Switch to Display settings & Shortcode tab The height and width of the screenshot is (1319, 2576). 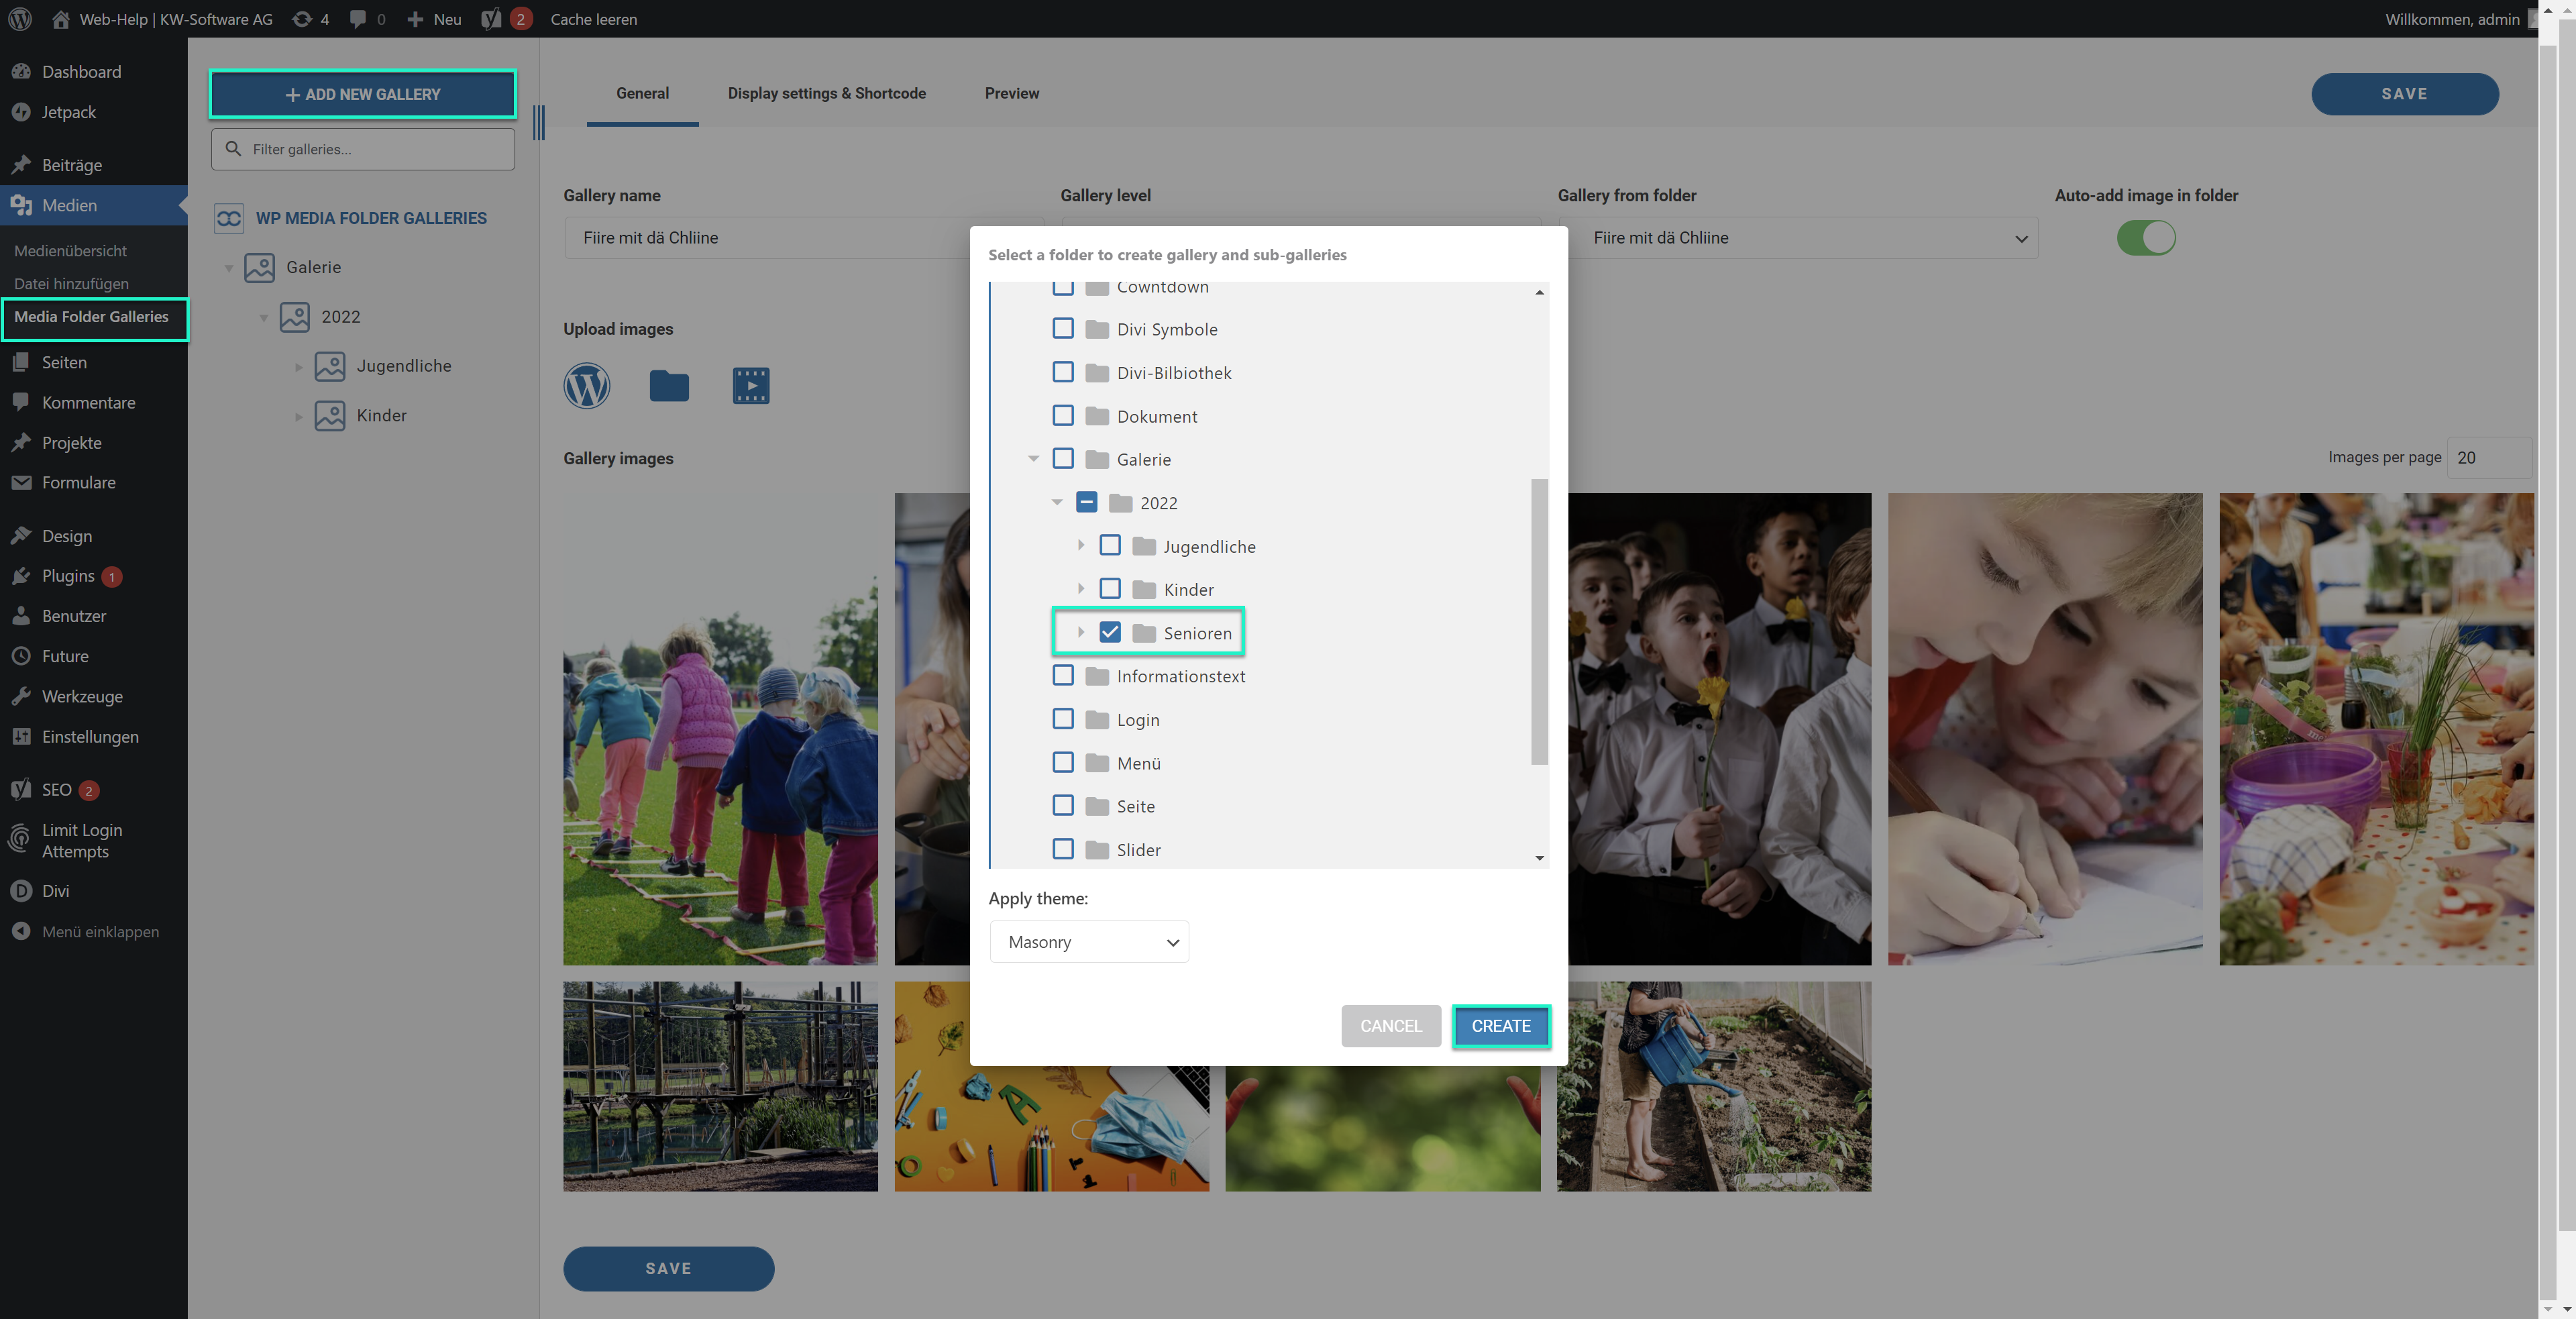(826, 93)
